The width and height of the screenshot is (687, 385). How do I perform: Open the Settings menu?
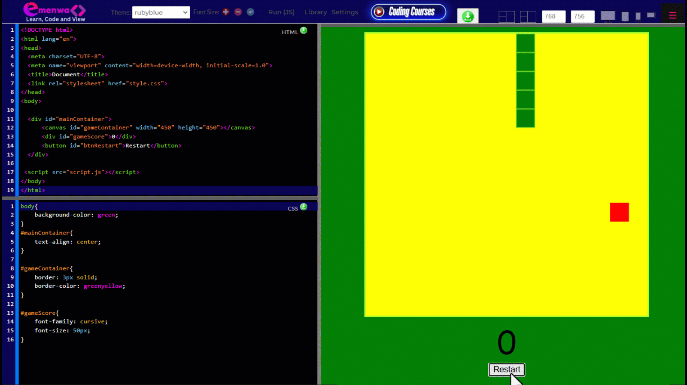344,12
